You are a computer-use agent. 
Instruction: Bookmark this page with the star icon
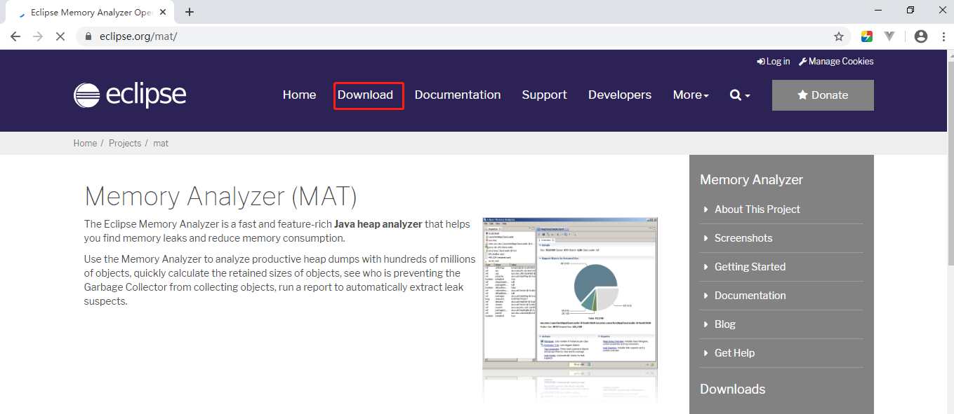point(839,36)
